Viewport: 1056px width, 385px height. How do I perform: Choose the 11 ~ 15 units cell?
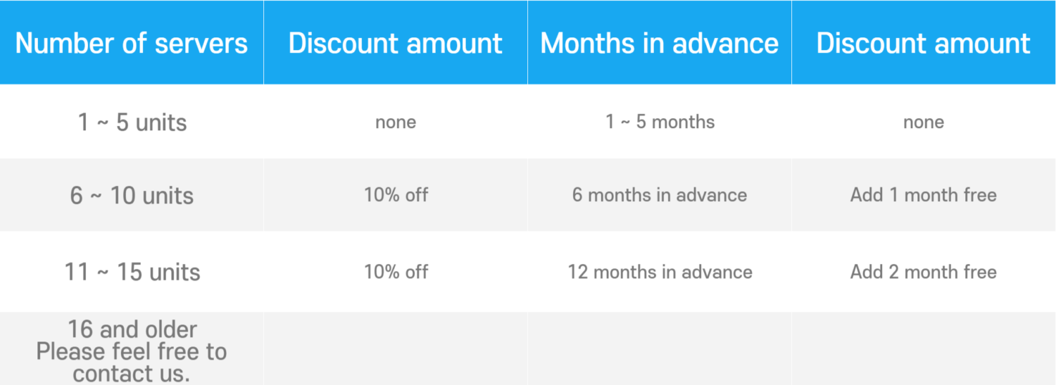132,272
